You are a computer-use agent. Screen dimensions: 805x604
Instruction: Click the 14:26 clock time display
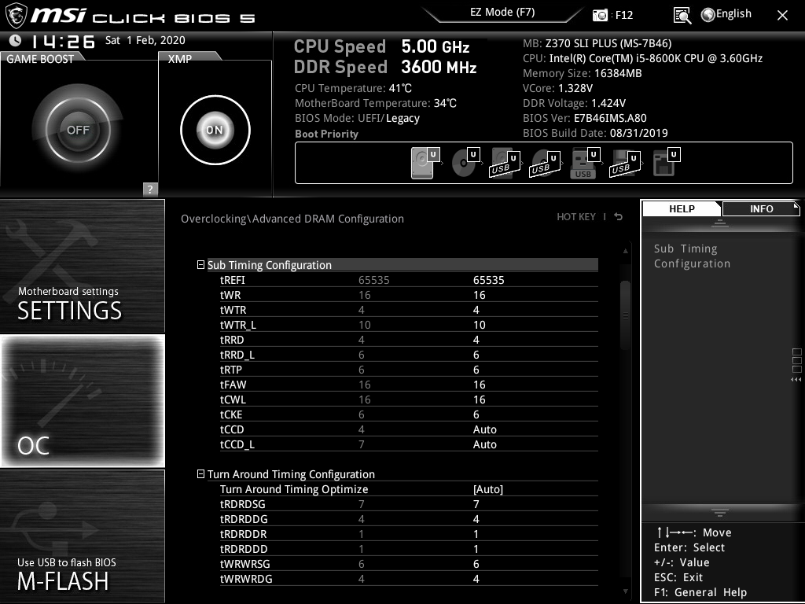(63, 41)
